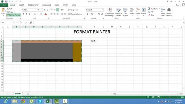Image resolution: width=185 pixels, height=104 pixels.
Task: Open Find & Select binoculars
Action: 169,12
